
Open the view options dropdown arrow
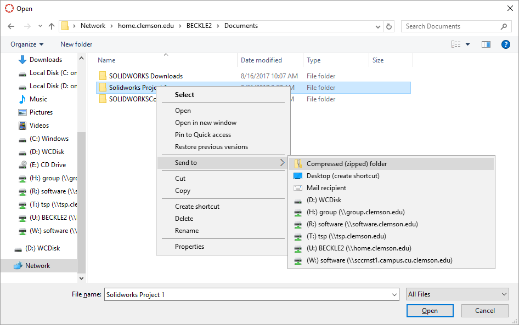coord(467,44)
